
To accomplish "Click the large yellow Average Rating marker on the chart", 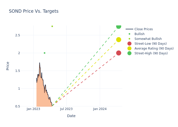I will [x=118, y=40].
